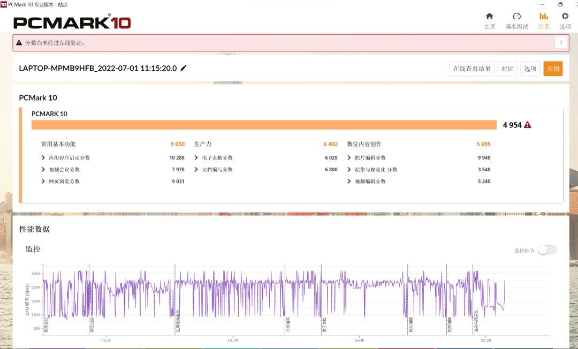Screen dimensions: 578x349
Task: Click the 网页浏览 marker line in the chart
Action: (x=89, y=299)
